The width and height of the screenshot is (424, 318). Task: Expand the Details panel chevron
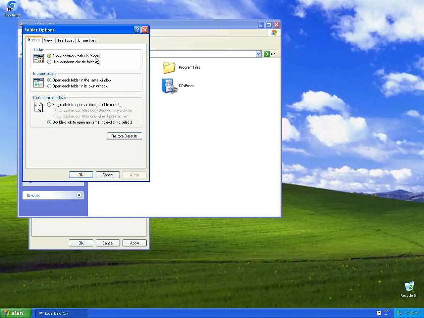[79, 195]
